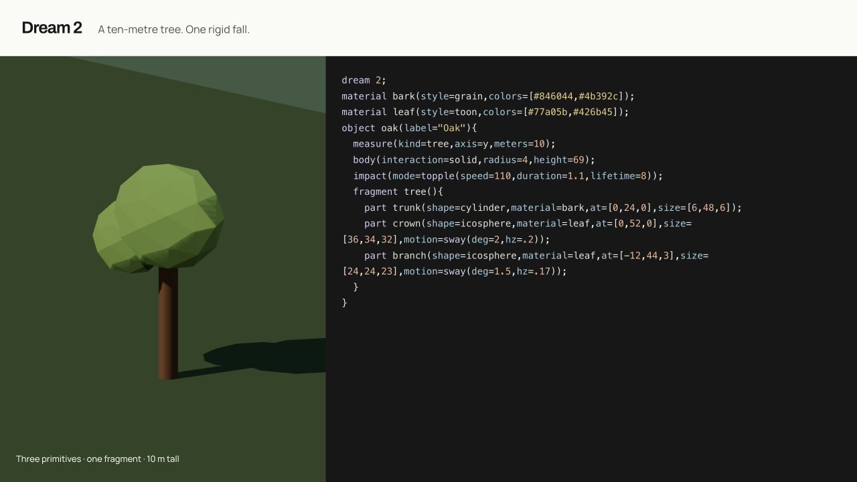Viewport: 857px width, 482px height.
Task: Click the "part branch" code line
Action: coord(526,264)
